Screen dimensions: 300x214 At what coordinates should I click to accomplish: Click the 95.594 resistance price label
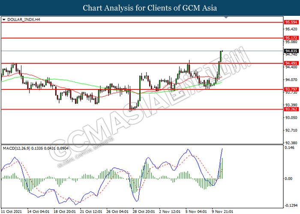click(x=291, y=22)
